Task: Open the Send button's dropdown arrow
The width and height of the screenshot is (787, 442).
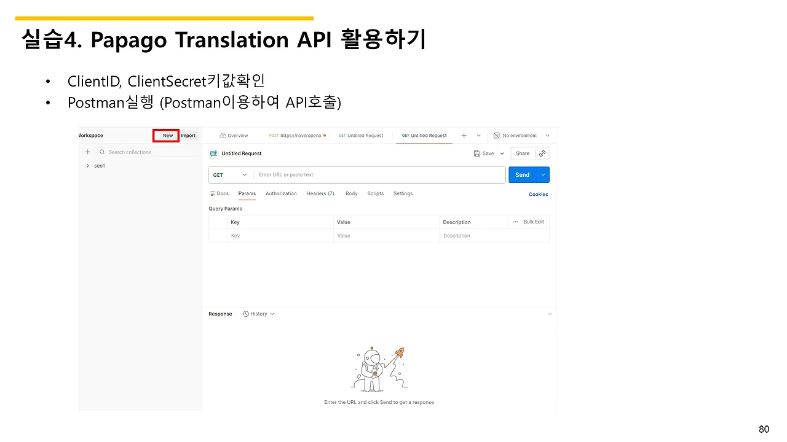Action: point(543,175)
